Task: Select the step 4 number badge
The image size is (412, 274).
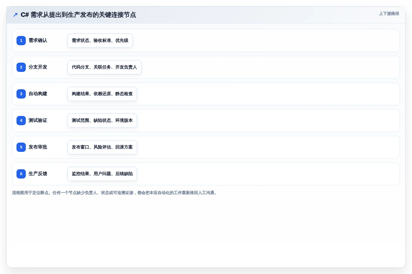Action: click(x=21, y=121)
